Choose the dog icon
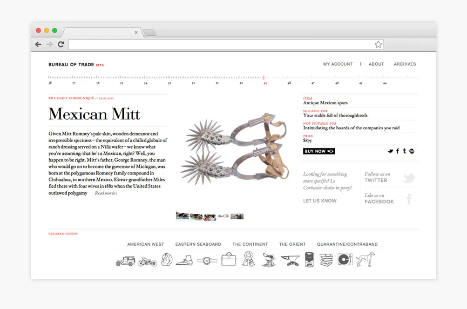Viewport: 467px width, 309px height. pyautogui.click(x=366, y=259)
